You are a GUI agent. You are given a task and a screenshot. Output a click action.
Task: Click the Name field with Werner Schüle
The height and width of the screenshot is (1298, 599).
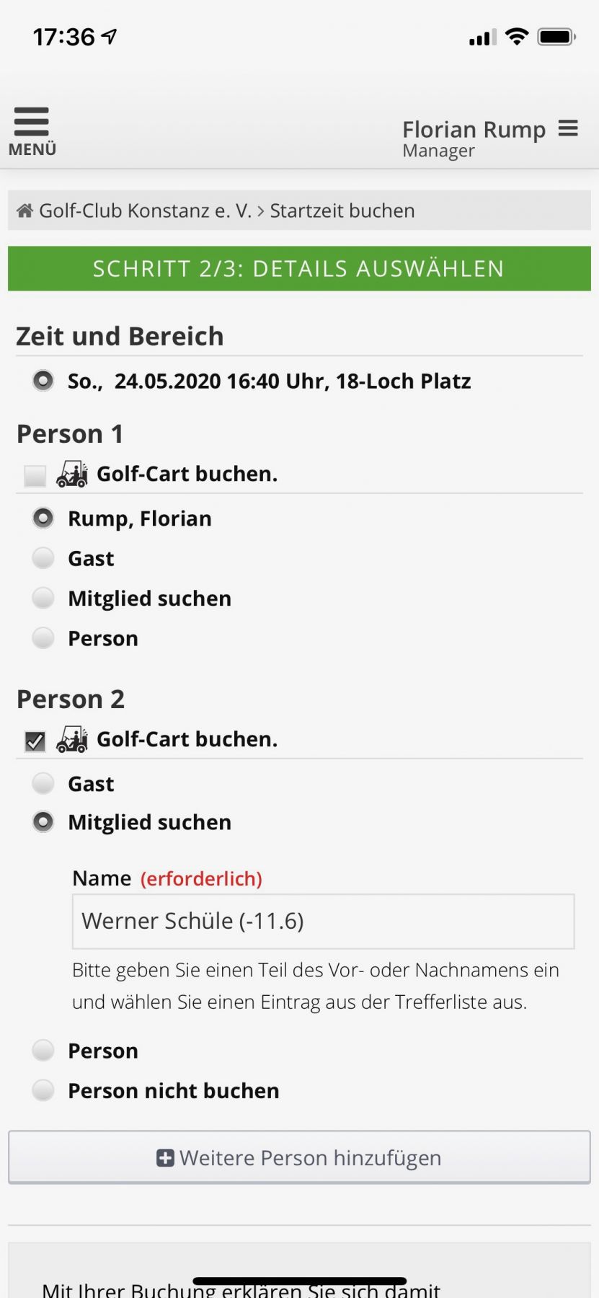(323, 921)
